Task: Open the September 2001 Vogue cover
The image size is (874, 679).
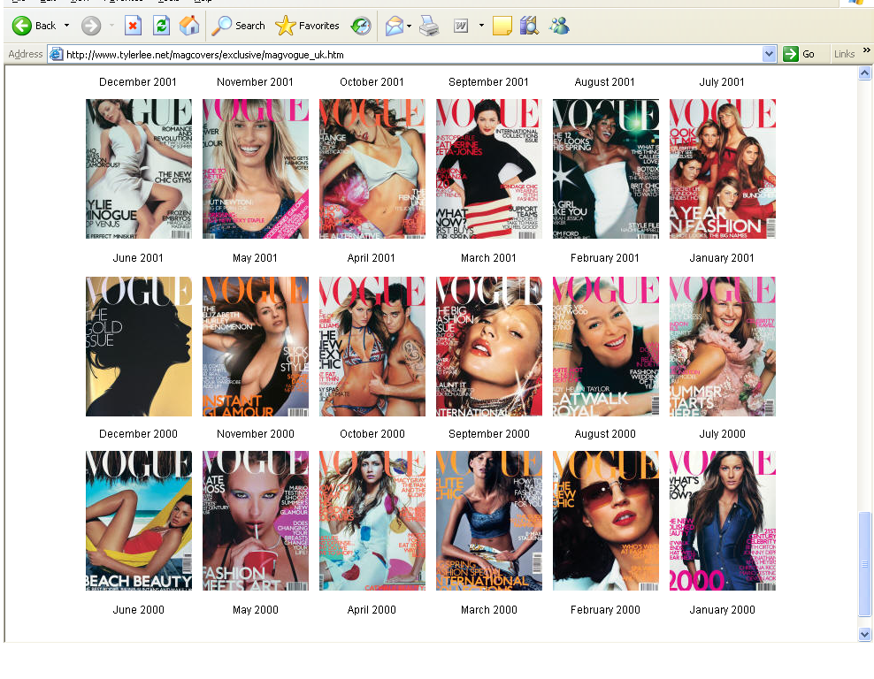Action: click(x=489, y=169)
